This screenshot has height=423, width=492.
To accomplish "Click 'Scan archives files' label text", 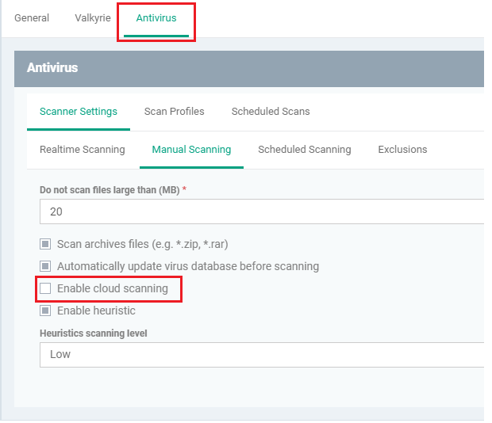I will click(143, 244).
